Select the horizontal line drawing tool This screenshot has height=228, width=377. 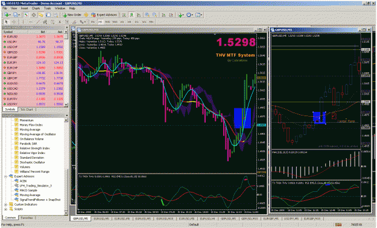click(31, 22)
